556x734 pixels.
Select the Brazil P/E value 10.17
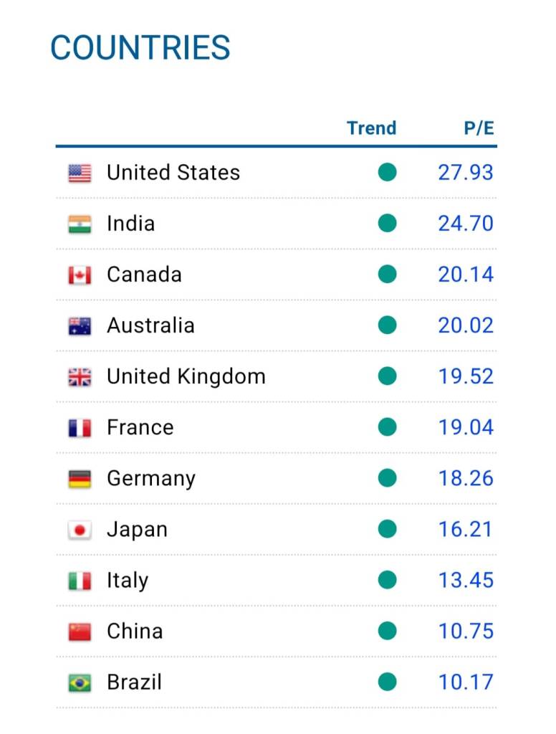[466, 682]
